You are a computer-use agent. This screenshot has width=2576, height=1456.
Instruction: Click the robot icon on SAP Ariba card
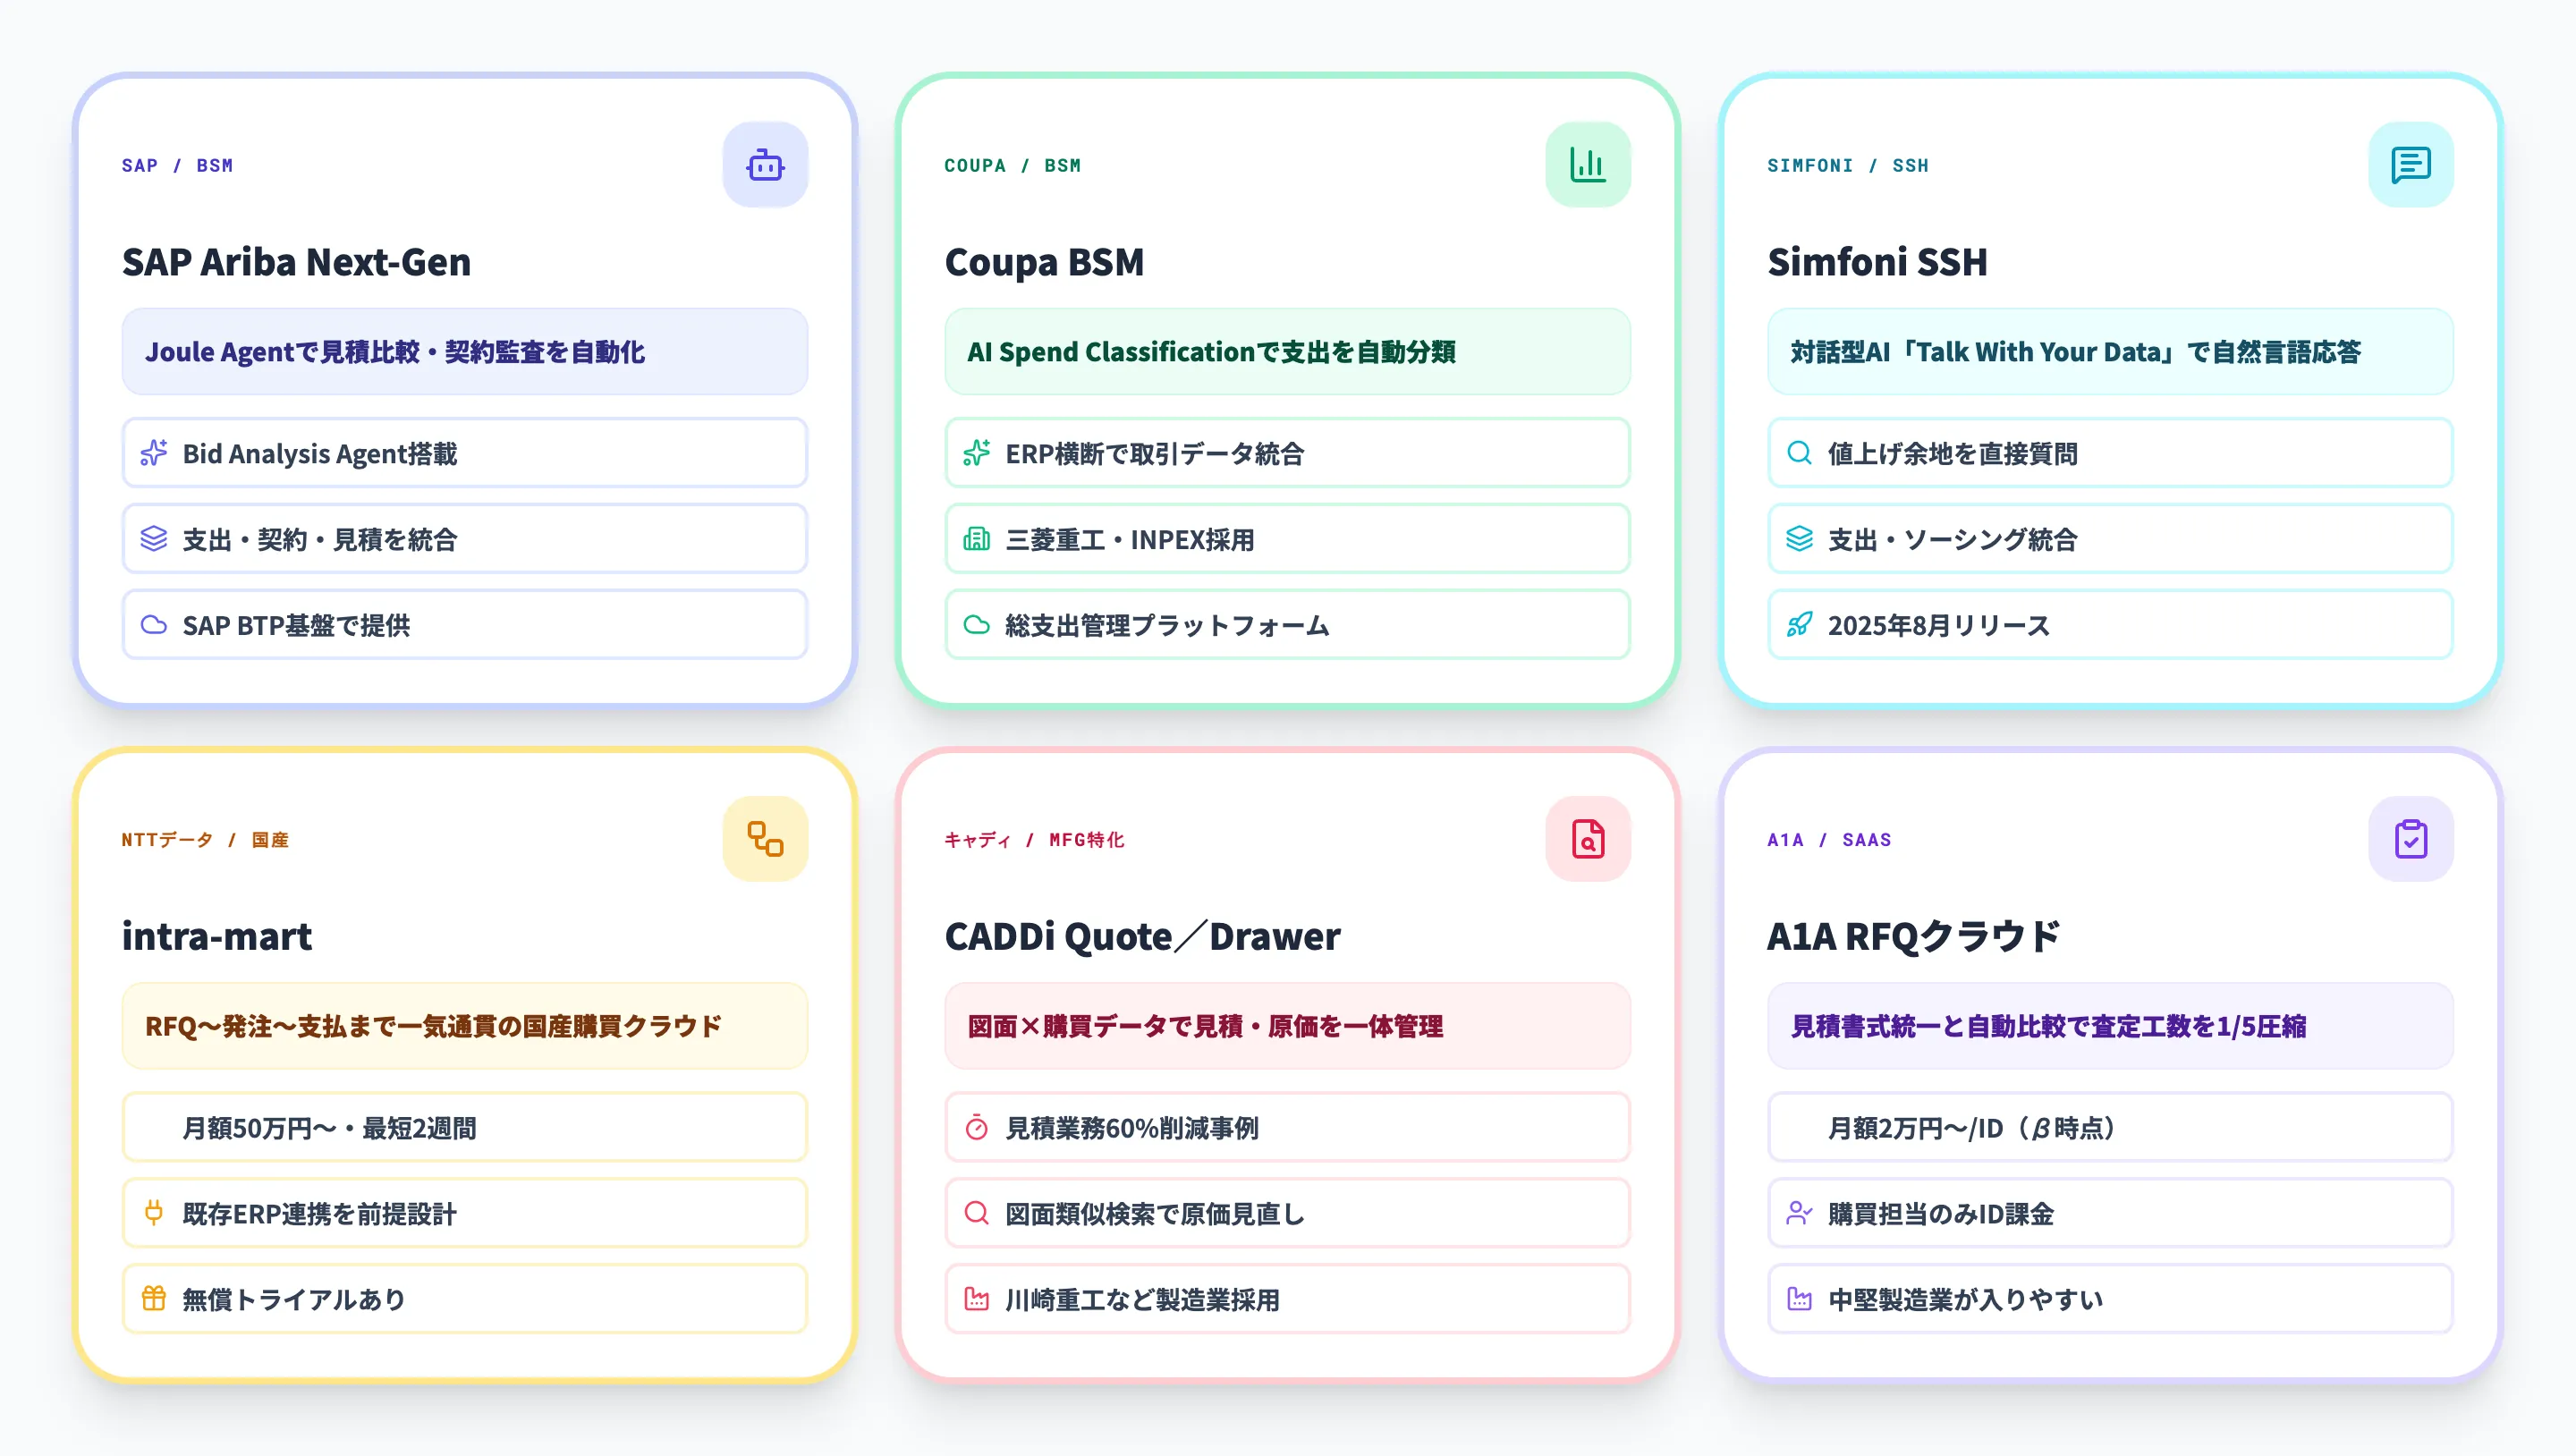point(765,165)
